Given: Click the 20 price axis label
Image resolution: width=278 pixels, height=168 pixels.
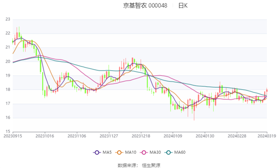Looking at the screenshot, I should [8, 61].
